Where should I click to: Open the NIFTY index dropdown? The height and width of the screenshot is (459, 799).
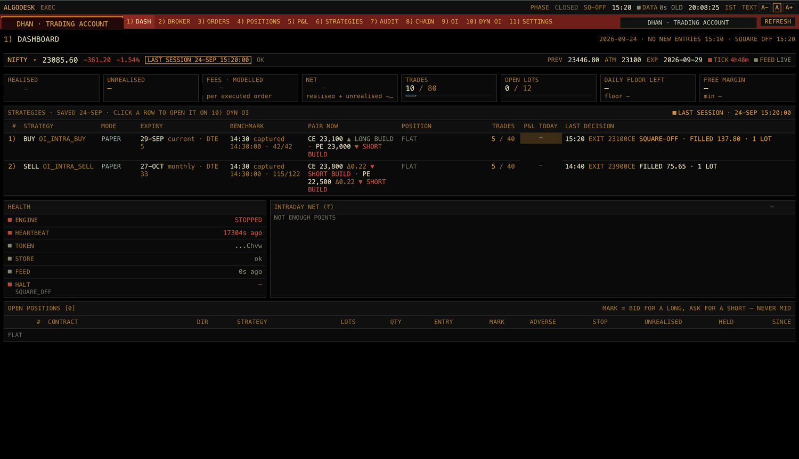pos(22,60)
